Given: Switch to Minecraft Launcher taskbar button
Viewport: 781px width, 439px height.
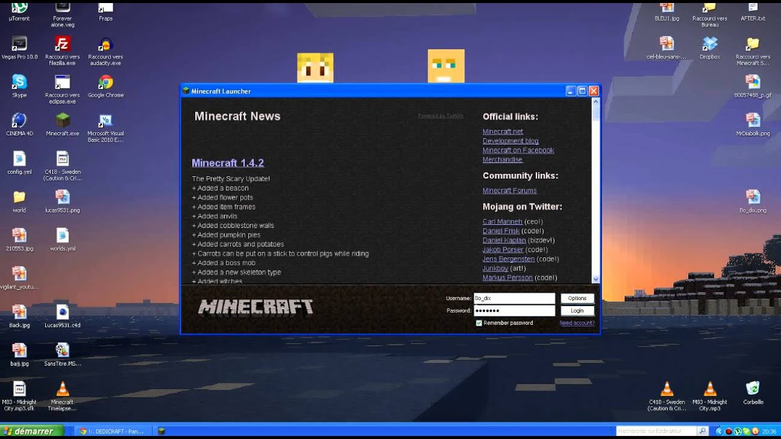Looking at the screenshot, I should 162,431.
